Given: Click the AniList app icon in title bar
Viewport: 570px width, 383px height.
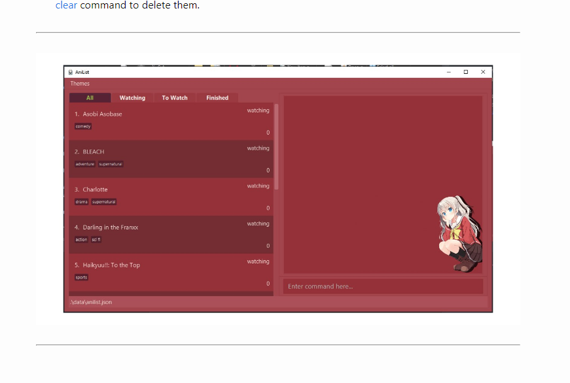Looking at the screenshot, I should pos(71,73).
